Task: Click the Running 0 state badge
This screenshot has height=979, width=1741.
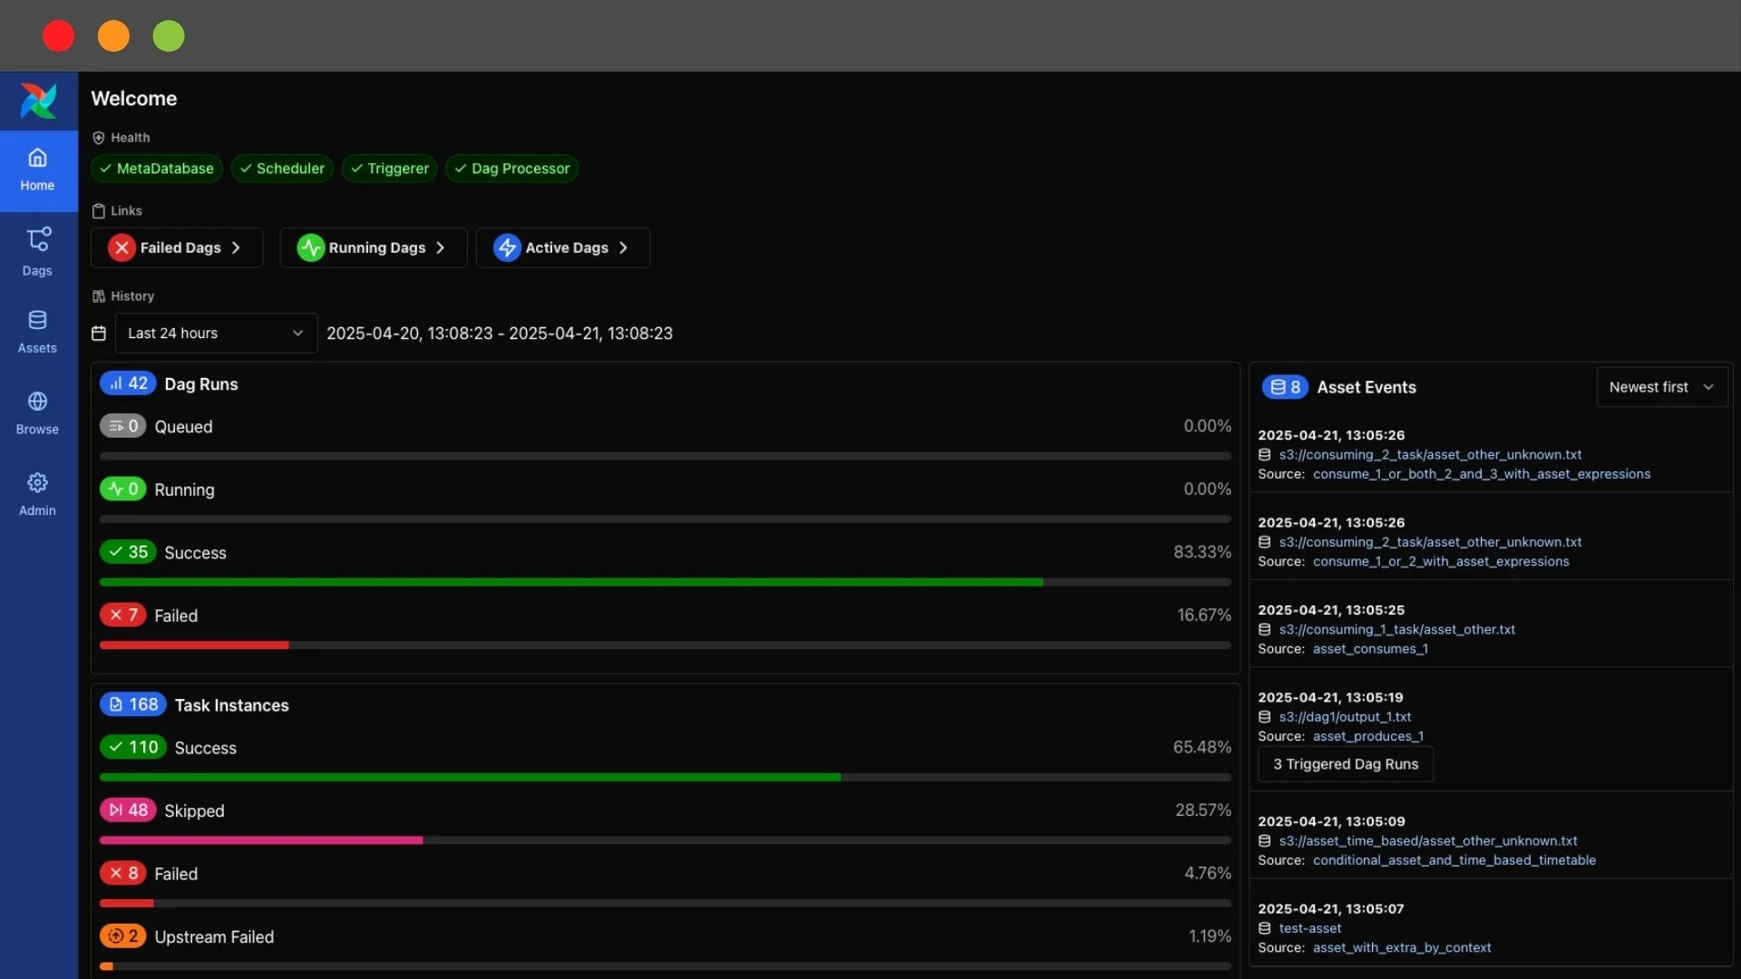Action: [122, 489]
